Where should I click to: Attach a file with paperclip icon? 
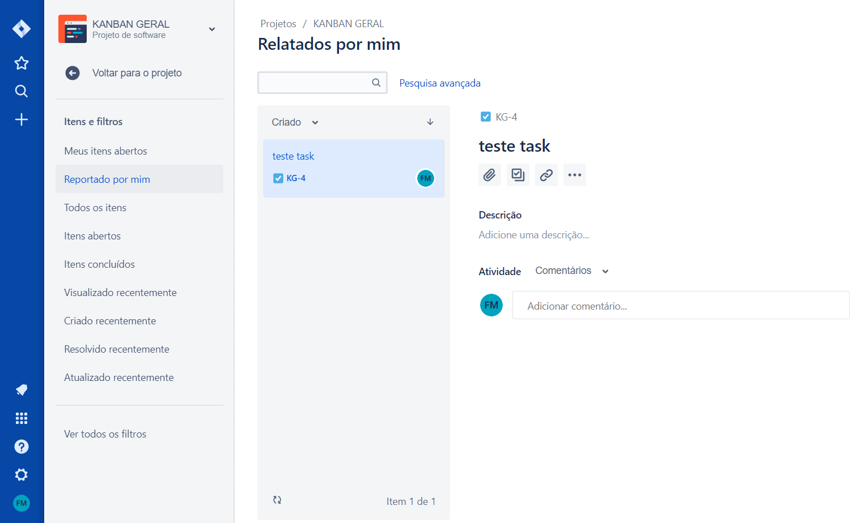490,175
